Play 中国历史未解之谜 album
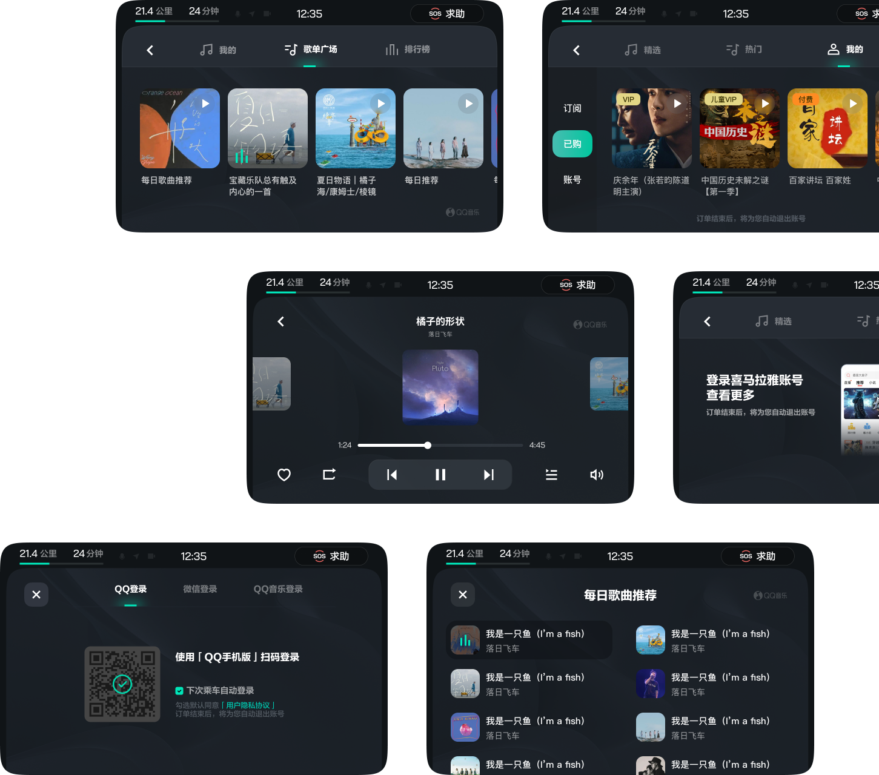The width and height of the screenshot is (879, 775). point(740,128)
